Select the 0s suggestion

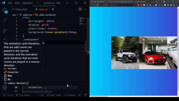point(9,79)
